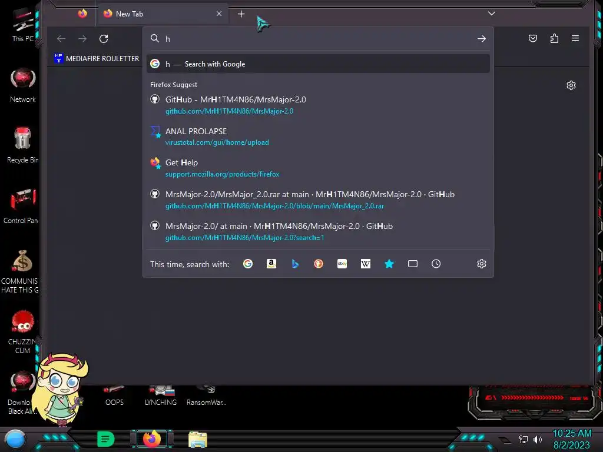The image size is (603, 452).
Task: Open the network tray icon
Action: (524, 439)
